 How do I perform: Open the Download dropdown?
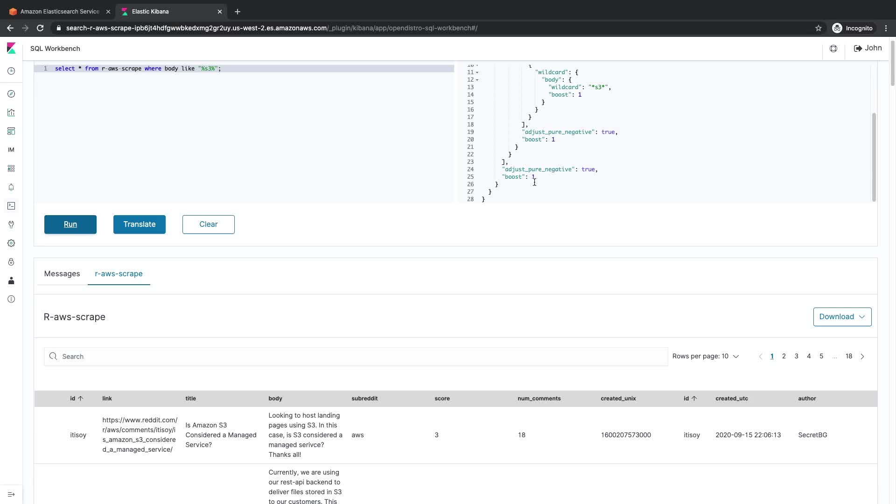point(842,317)
